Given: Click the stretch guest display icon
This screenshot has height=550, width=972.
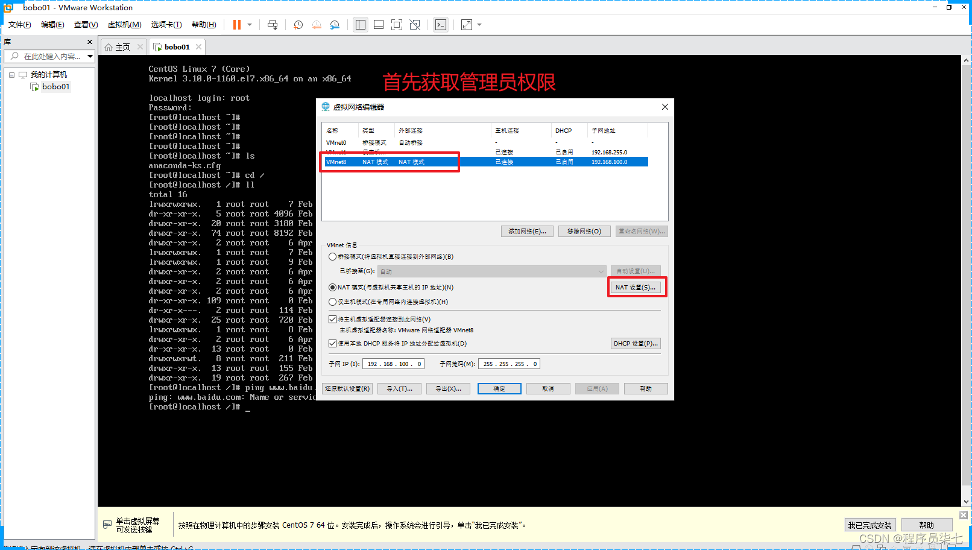Looking at the screenshot, I should [x=467, y=25].
